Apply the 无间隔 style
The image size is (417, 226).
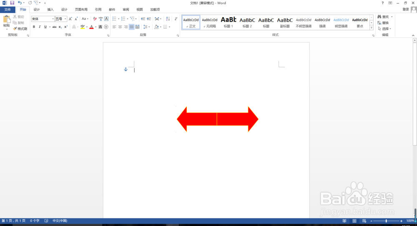pyautogui.click(x=210, y=22)
